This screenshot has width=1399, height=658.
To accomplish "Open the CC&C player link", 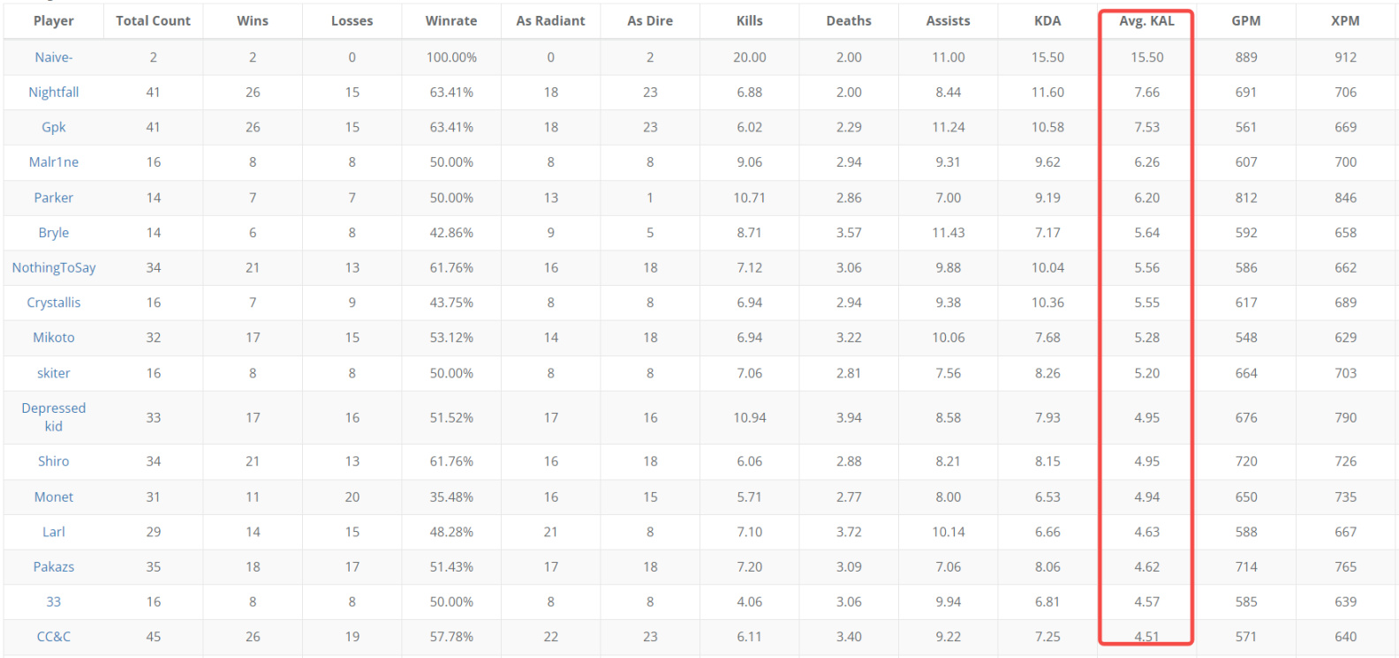I will [x=54, y=637].
